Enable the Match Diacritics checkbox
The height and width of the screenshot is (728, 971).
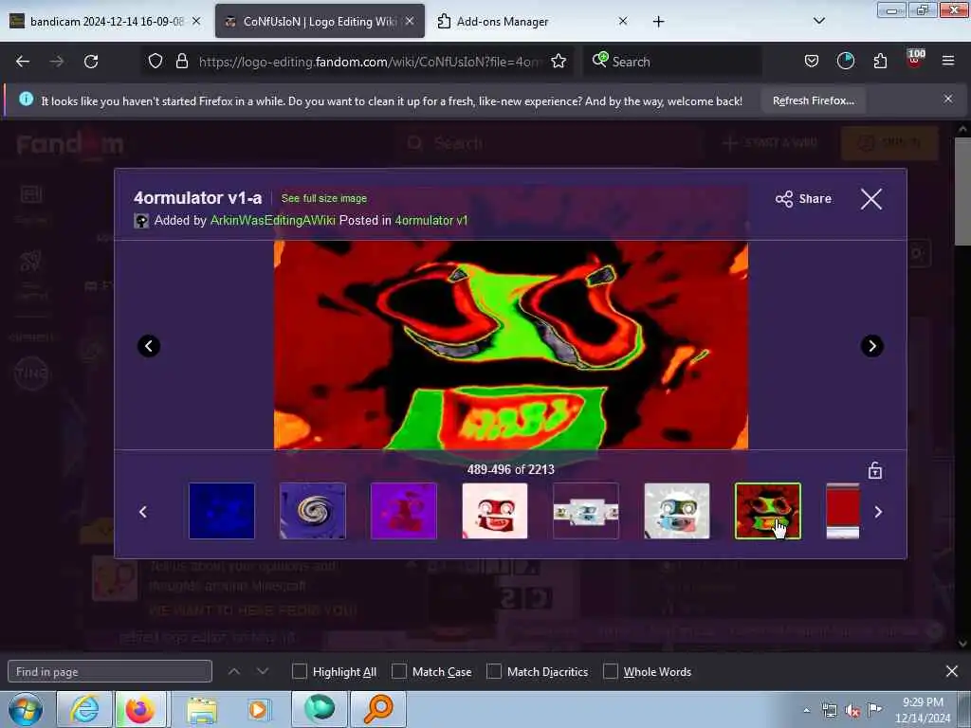click(x=493, y=672)
